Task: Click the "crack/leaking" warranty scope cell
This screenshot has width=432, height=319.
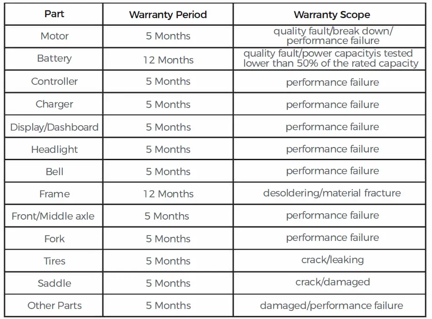Action: (x=332, y=260)
